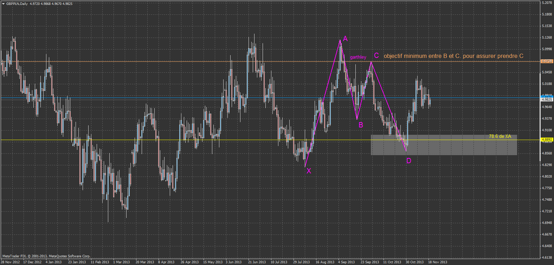Click the 23 Jan 2013 date label
554x265 pixels.
coord(77,262)
